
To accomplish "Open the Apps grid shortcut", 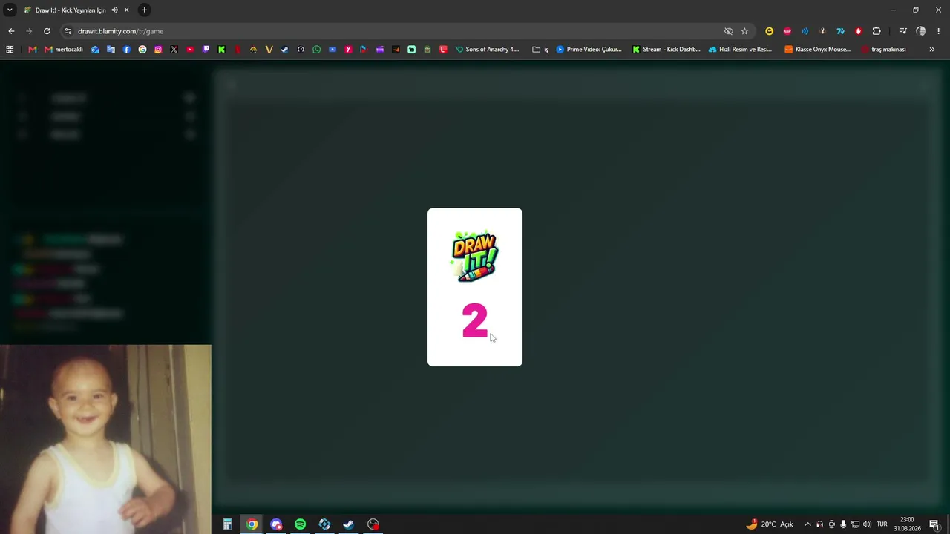I will (x=10, y=50).
